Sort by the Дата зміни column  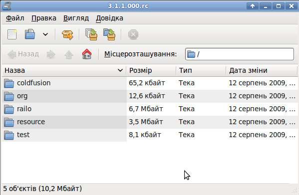click(x=262, y=70)
